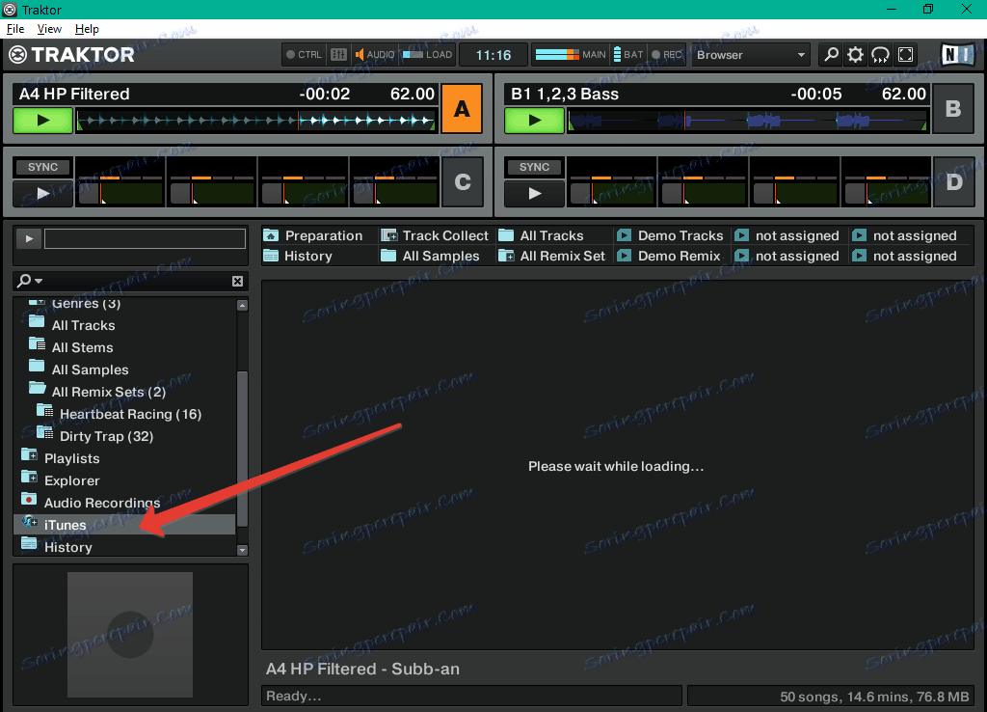This screenshot has height=712, width=987.
Task: Play Deck A track
Action: tap(42, 120)
